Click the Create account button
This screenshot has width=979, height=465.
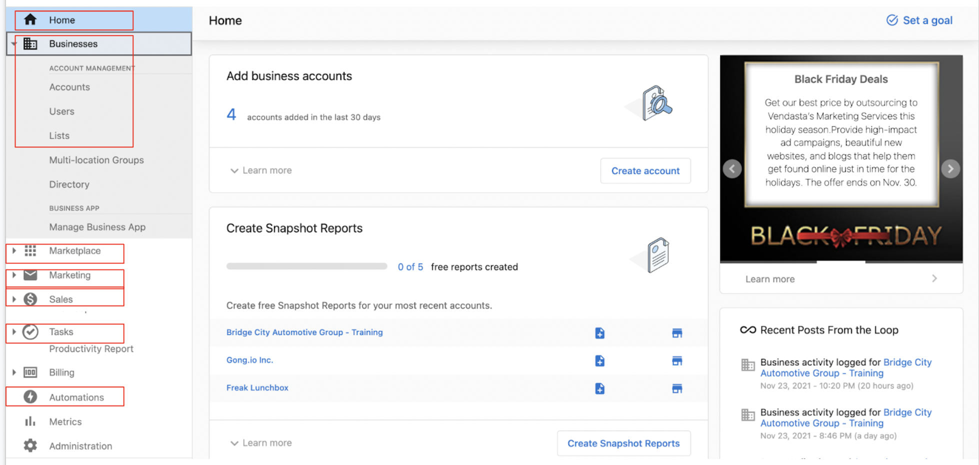pos(645,171)
